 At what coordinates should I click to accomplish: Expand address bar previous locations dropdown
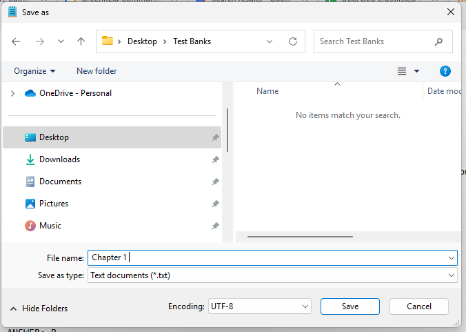[270, 41]
